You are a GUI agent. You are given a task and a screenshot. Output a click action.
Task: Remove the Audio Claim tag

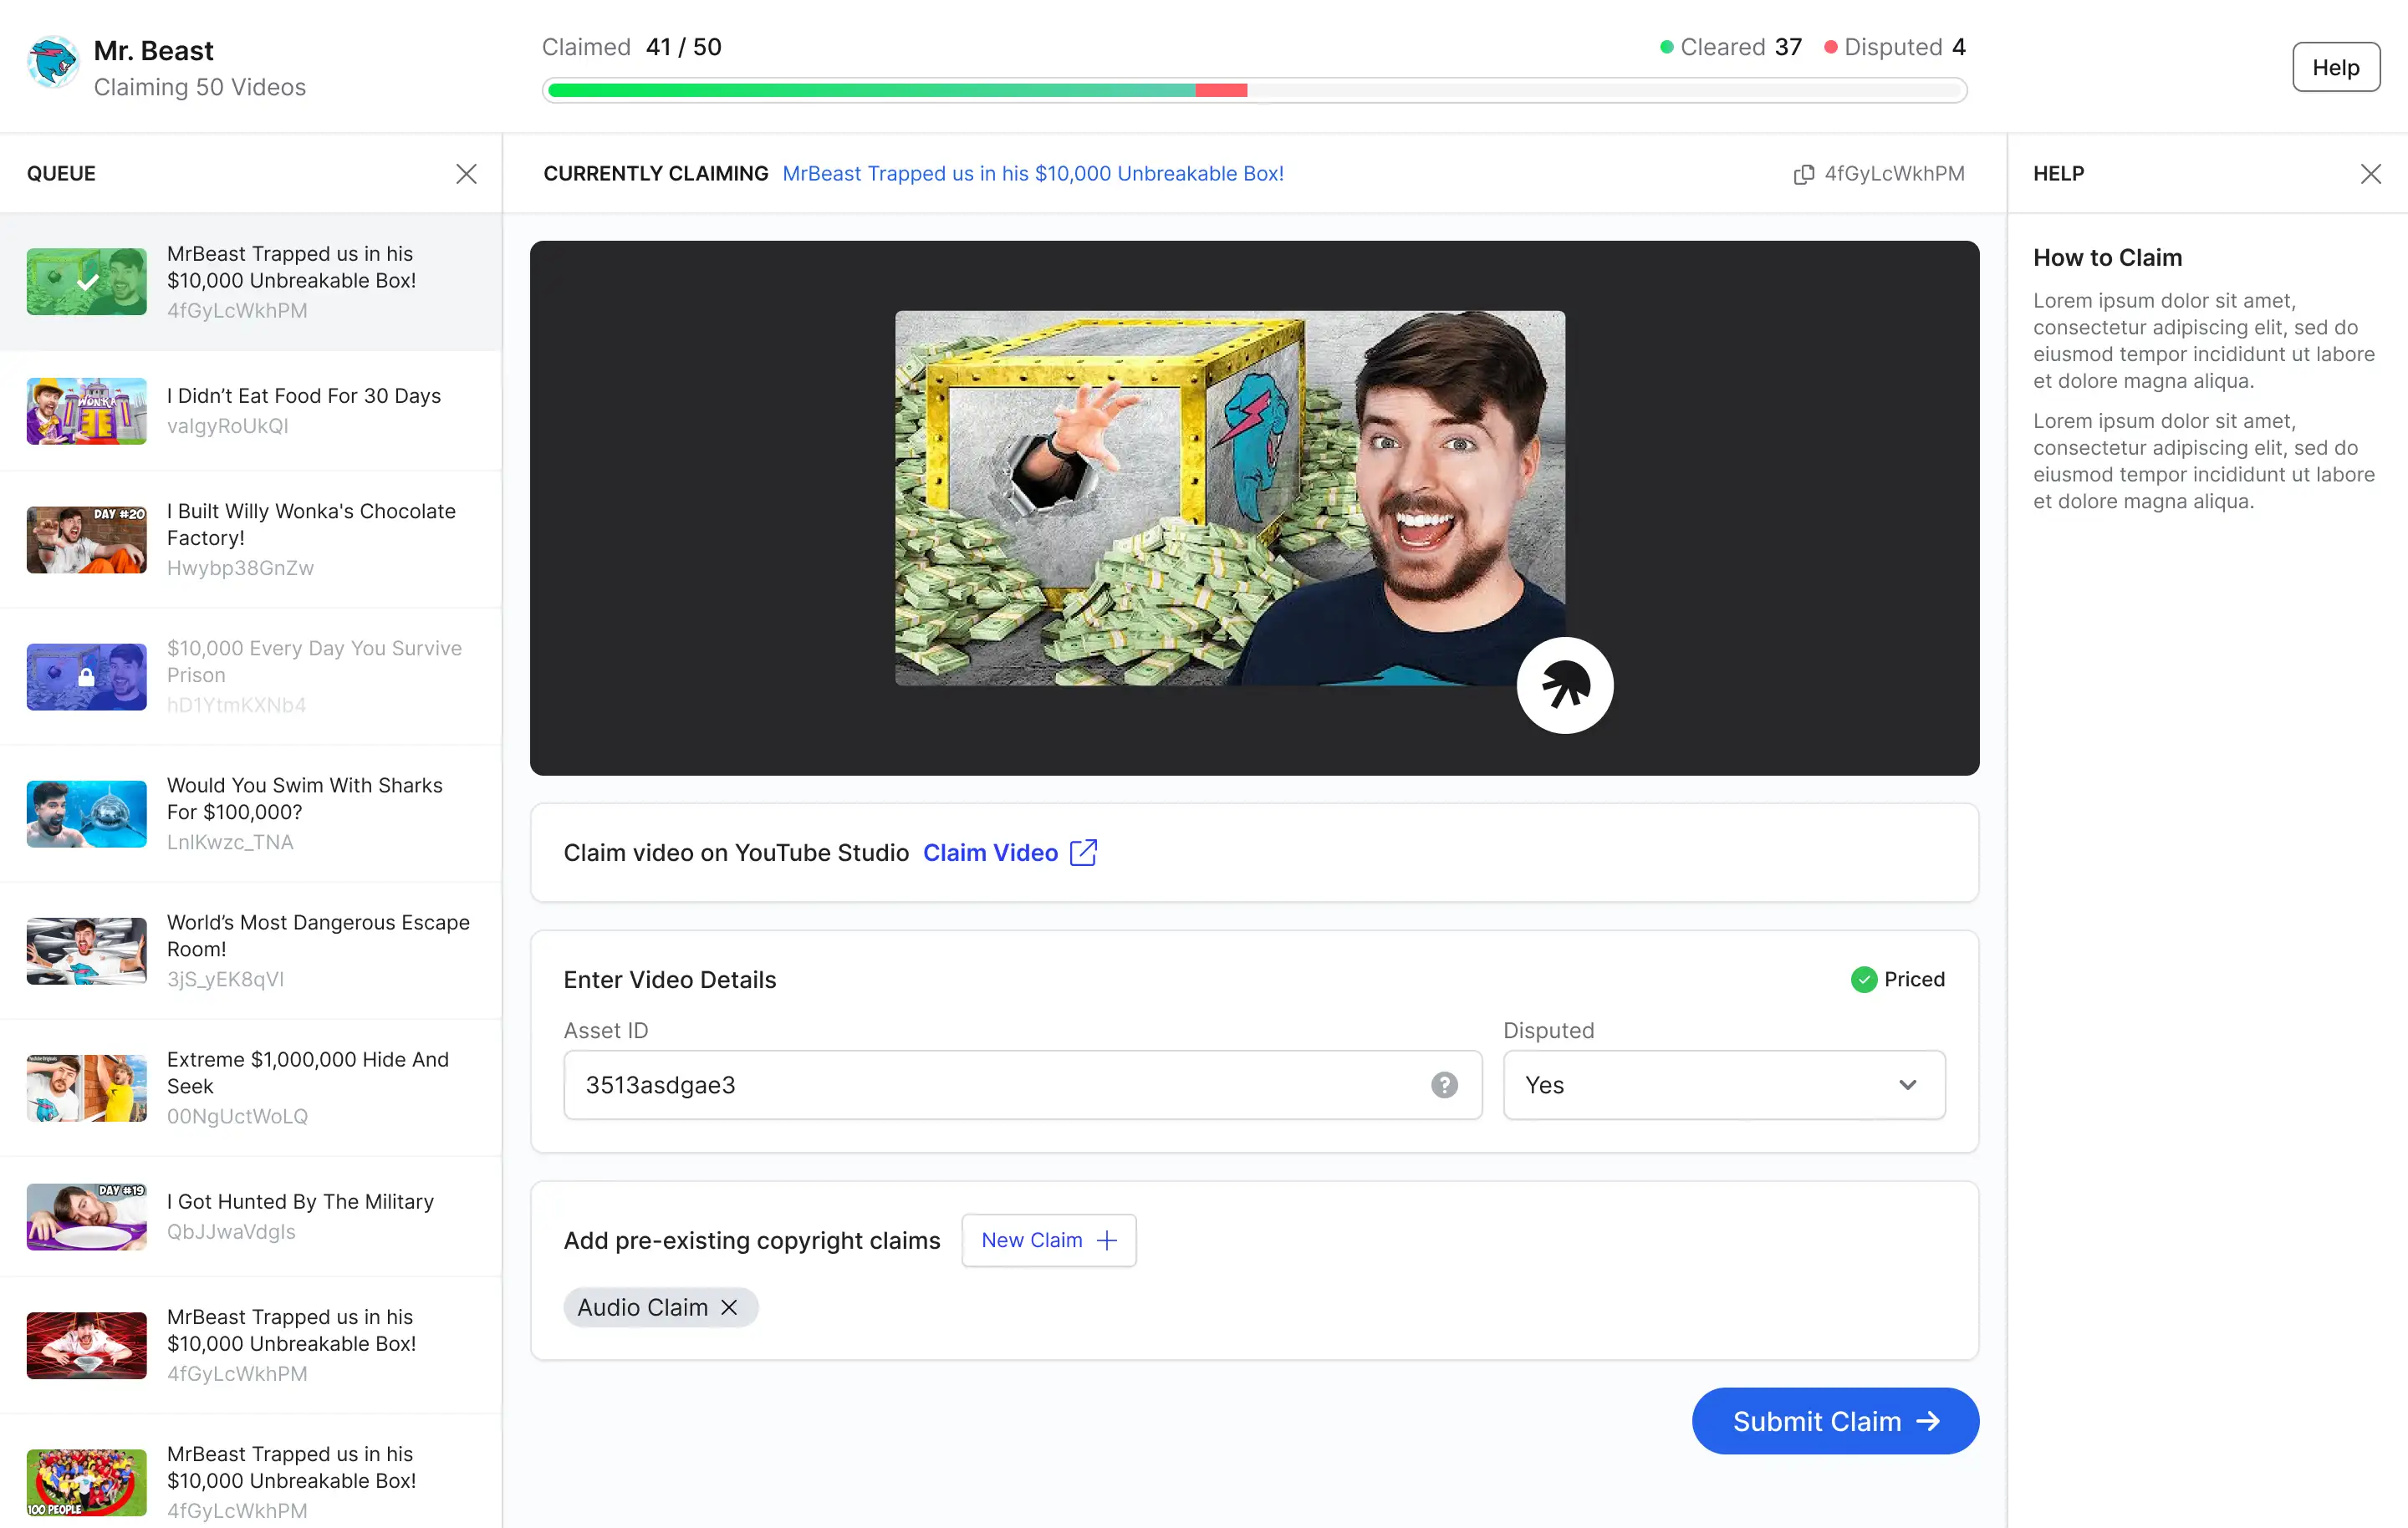[729, 1308]
